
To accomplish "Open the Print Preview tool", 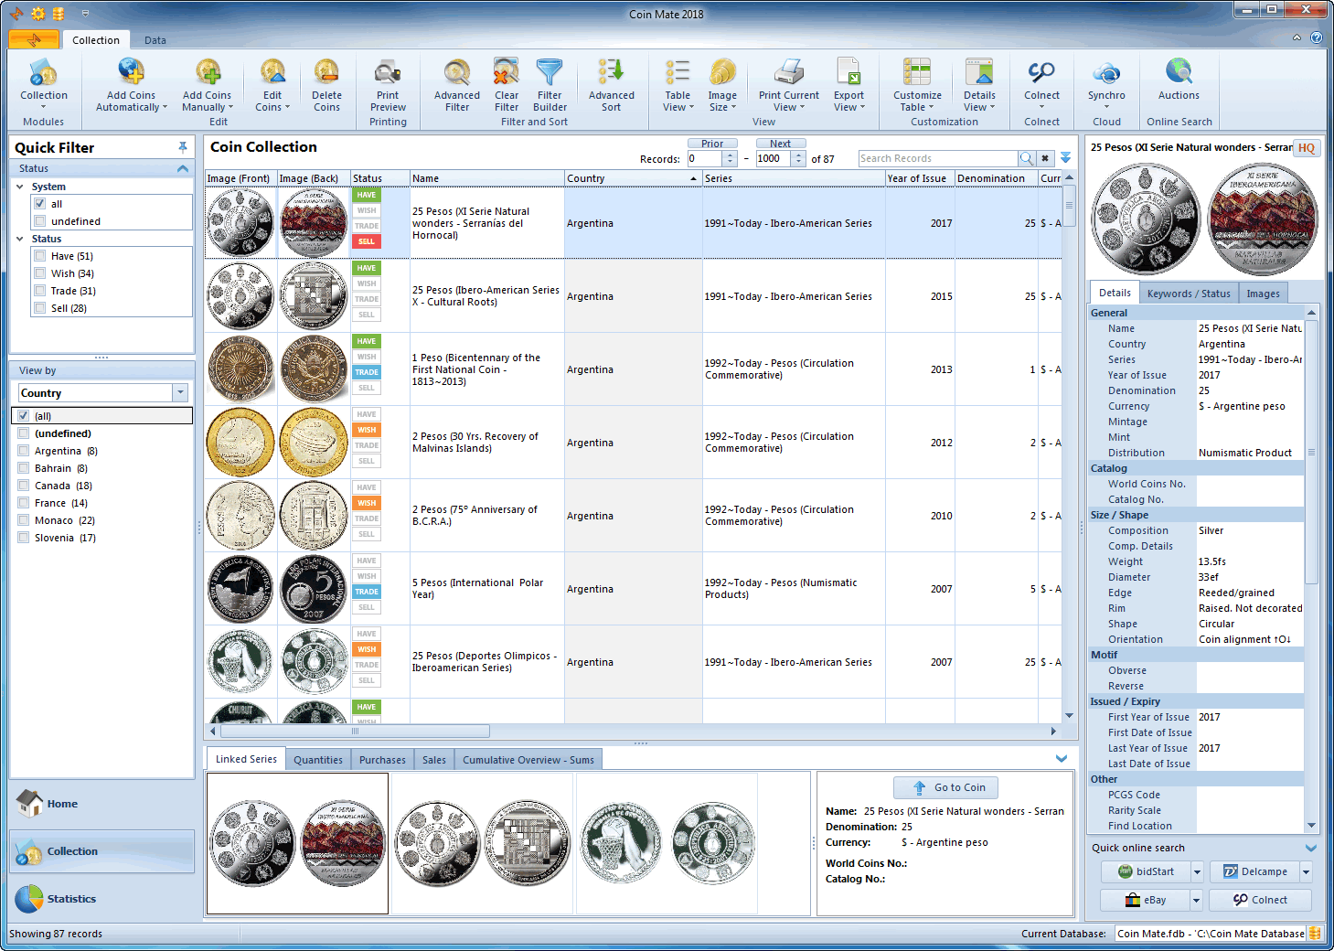I will 388,73.
